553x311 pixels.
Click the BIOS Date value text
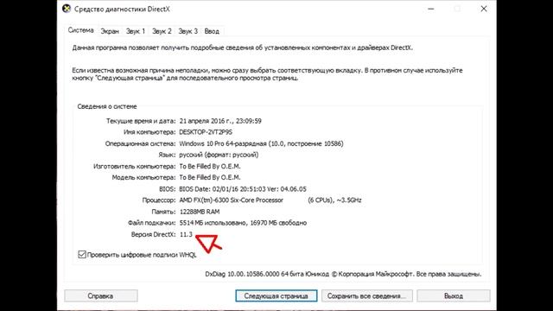[243, 189]
